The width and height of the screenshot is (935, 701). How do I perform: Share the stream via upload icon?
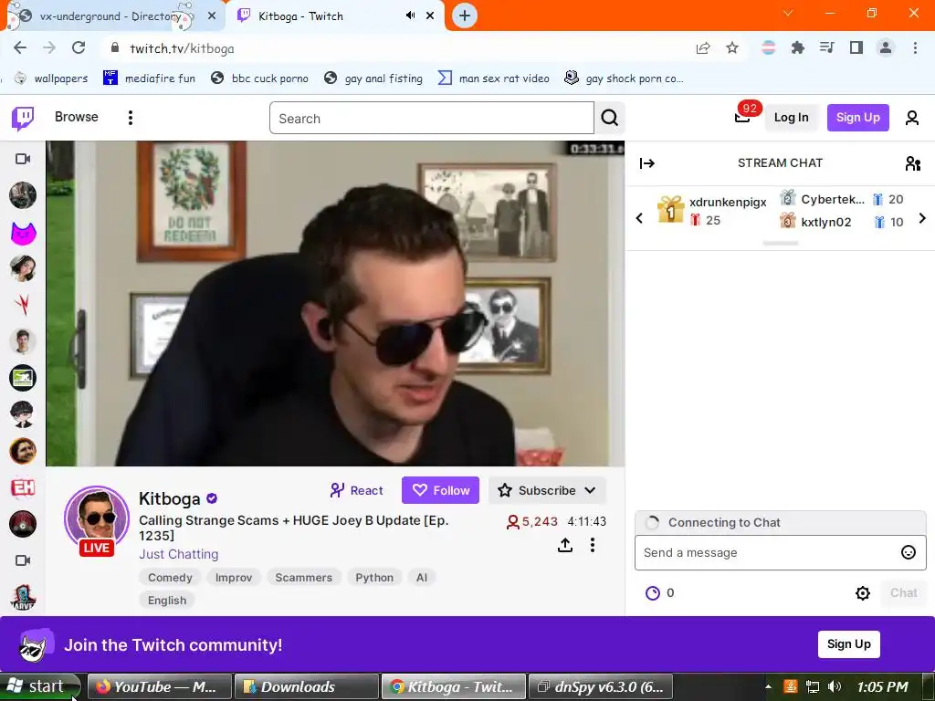point(564,545)
